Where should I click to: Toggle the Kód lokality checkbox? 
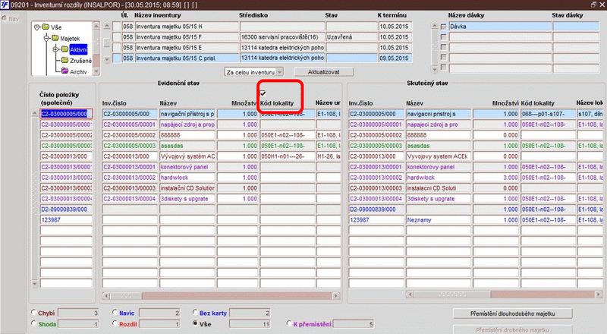click(263, 93)
